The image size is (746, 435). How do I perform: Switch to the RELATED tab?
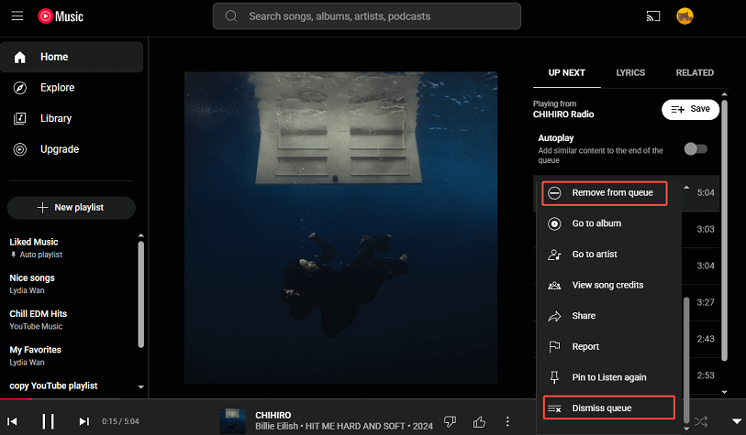click(695, 73)
